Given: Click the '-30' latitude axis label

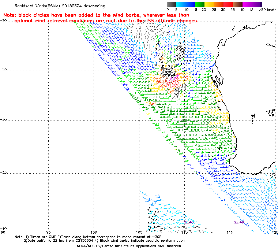Looking at the screenshot, I should tap(3, 119).
